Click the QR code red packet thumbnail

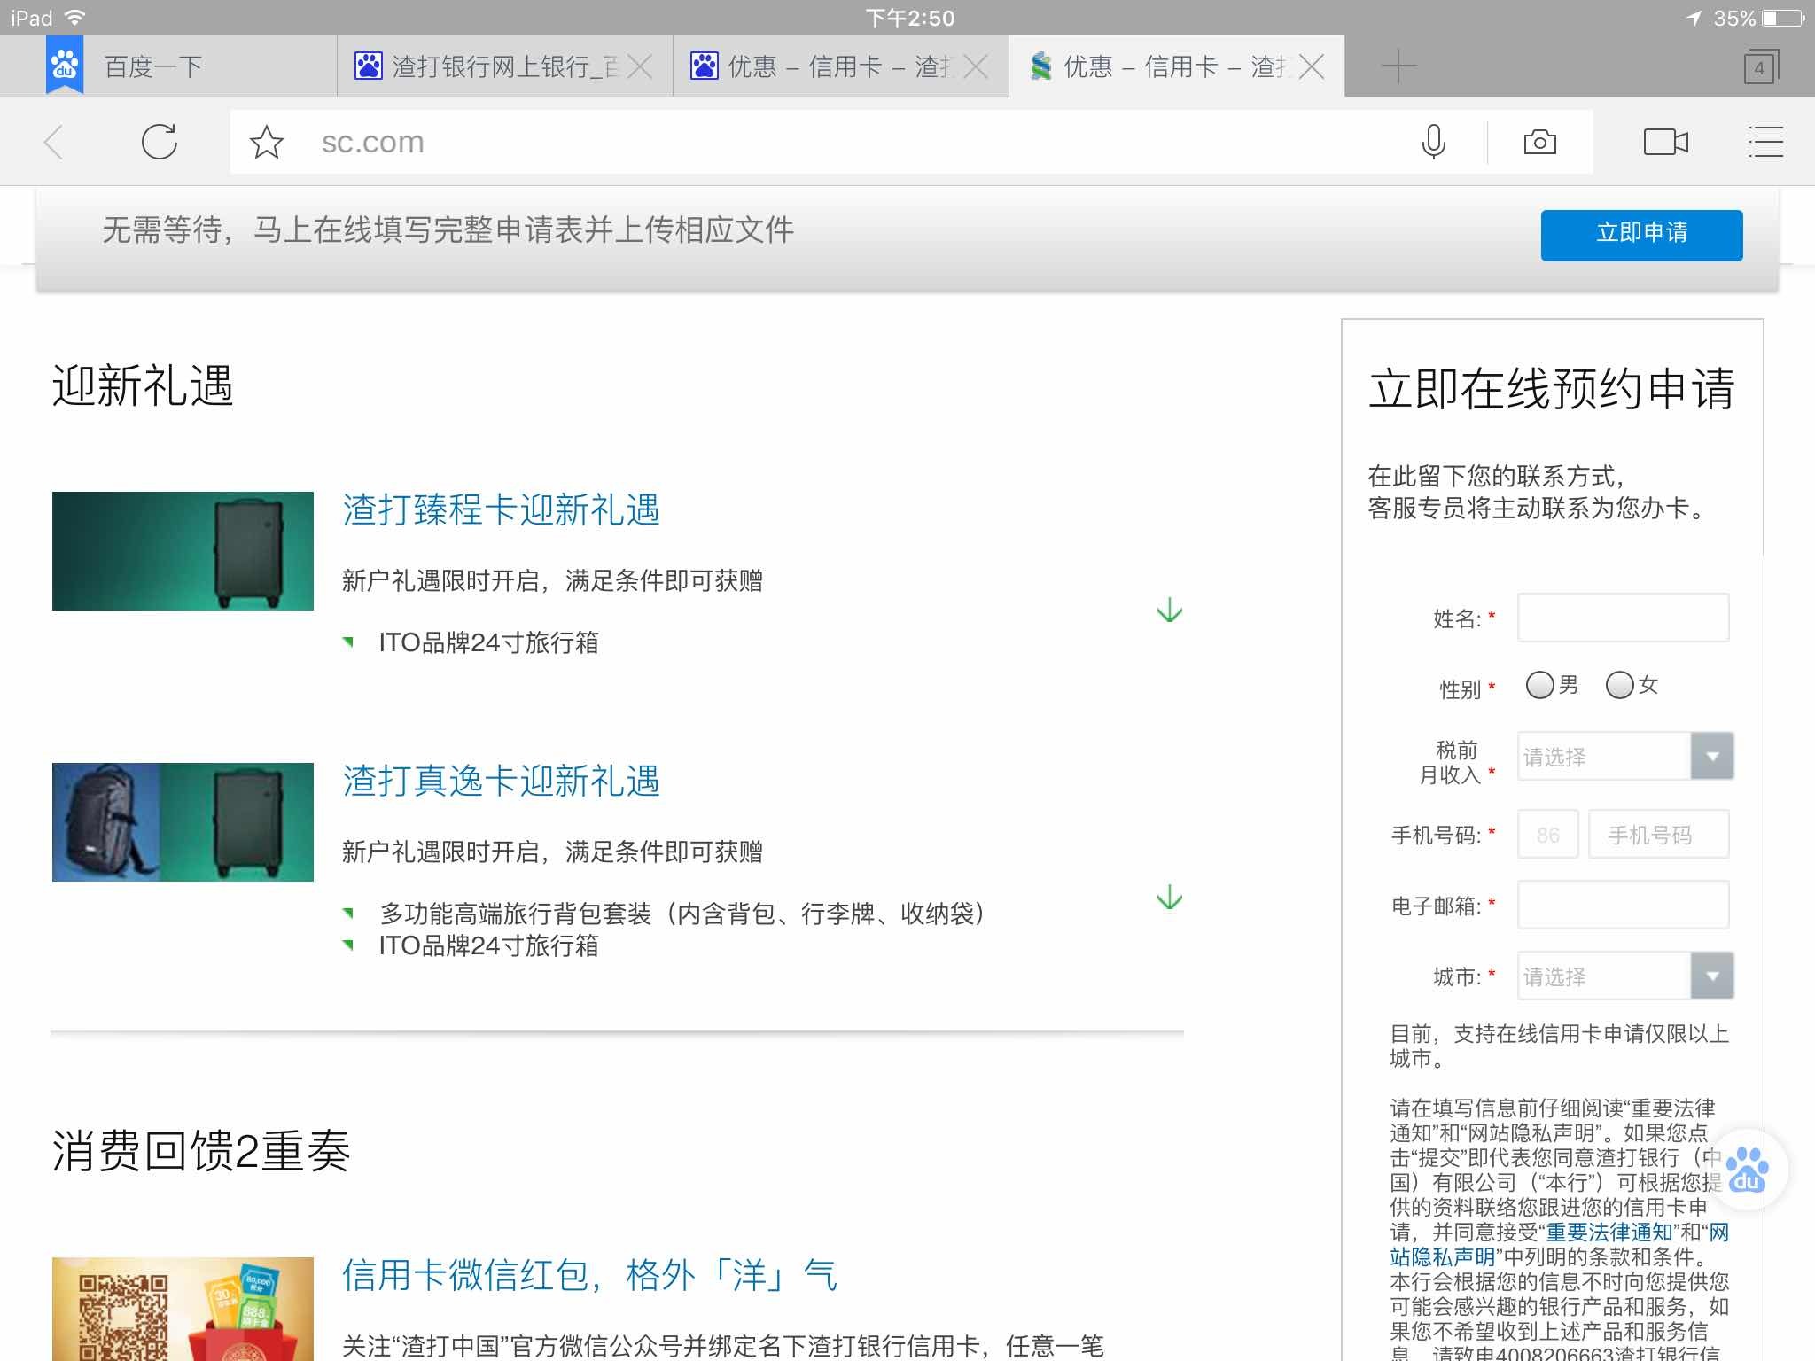tap(183, 1309)
